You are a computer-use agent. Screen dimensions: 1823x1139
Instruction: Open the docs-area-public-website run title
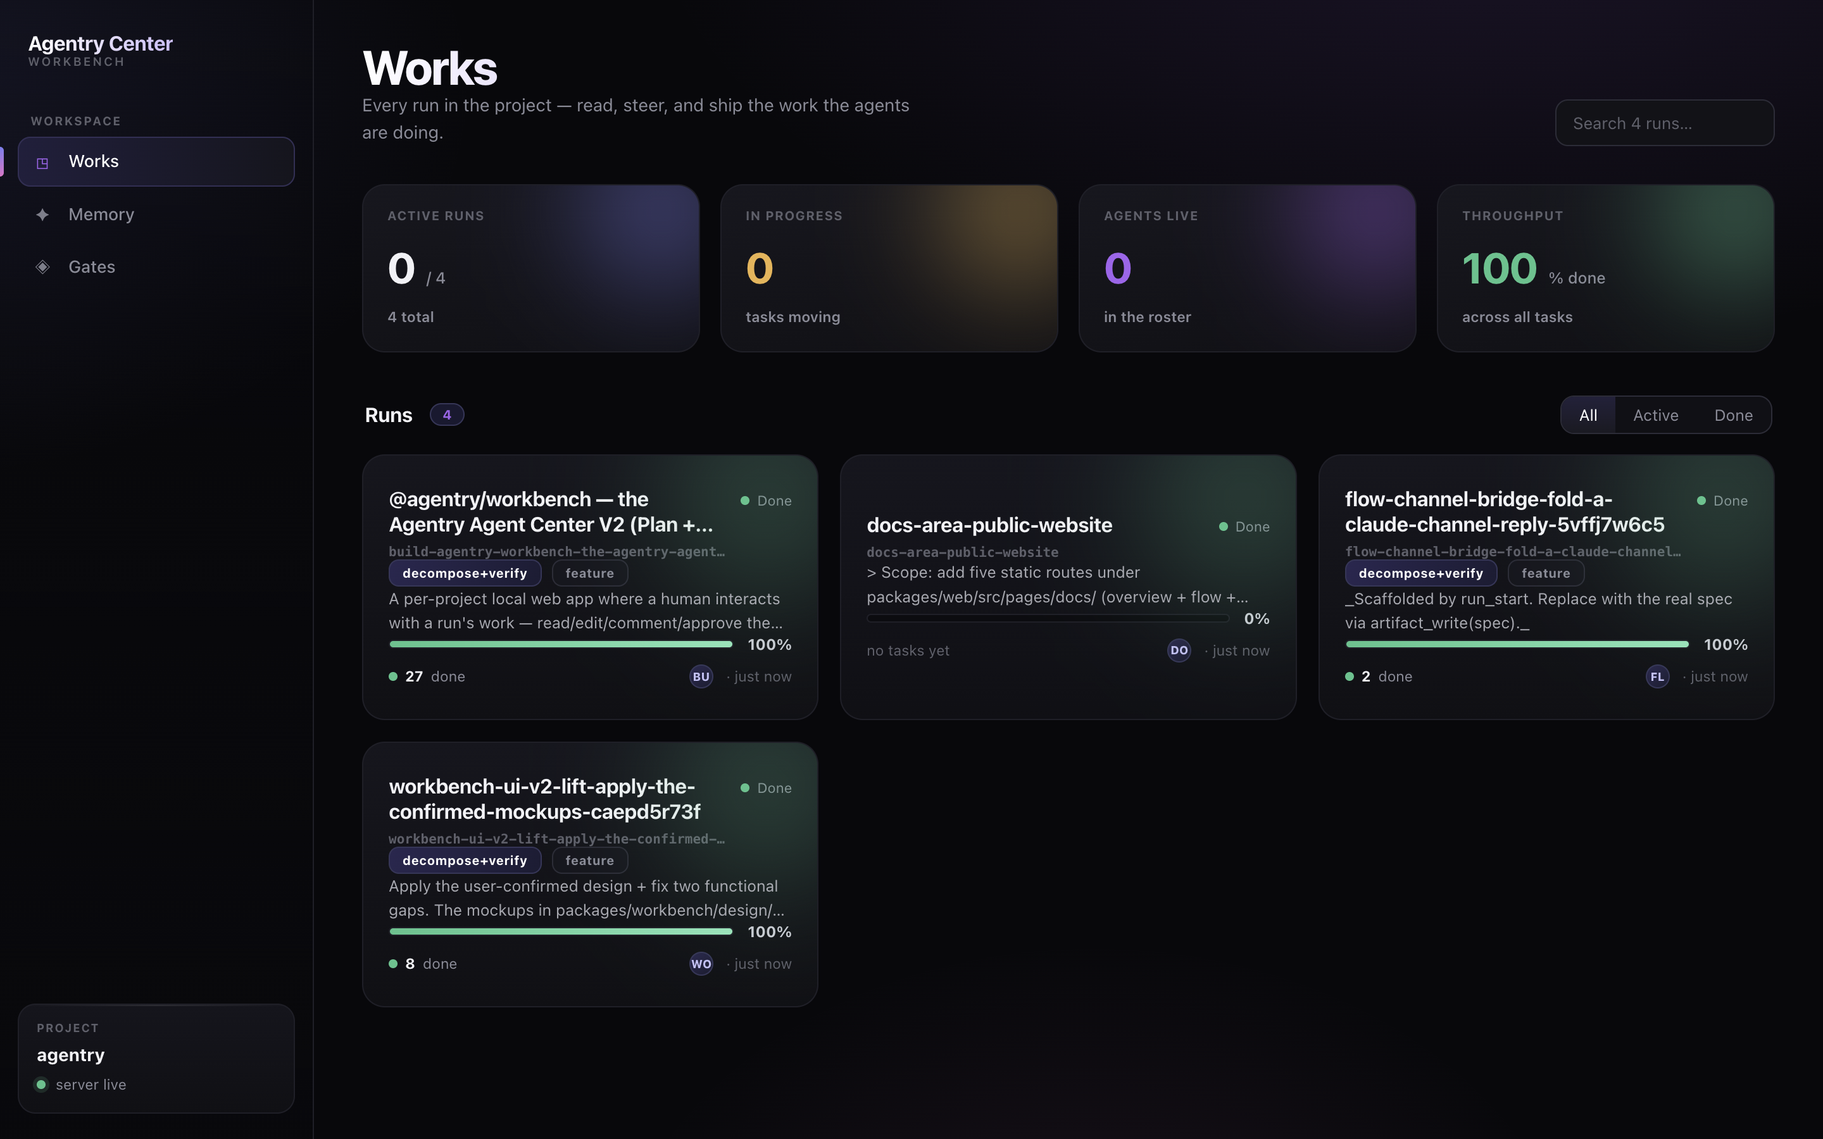click(989, 525)
